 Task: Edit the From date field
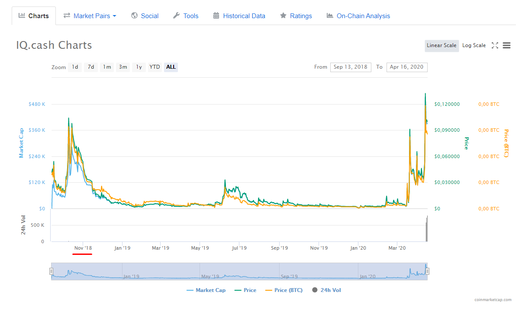click(351, 67)
